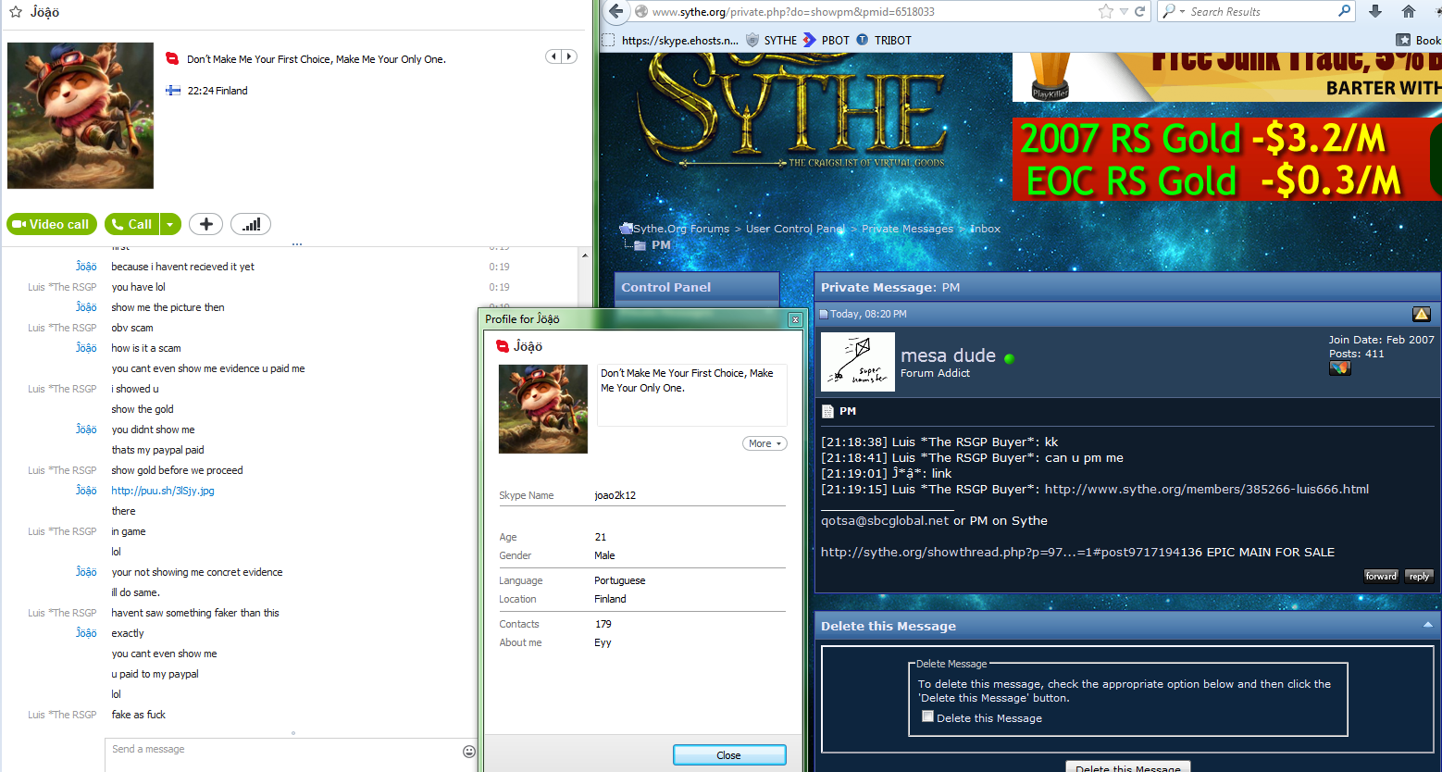Image resolution: width=1442 pixels, height=772 pixels.
Task: Open the Private Messages breadcrumb link
Action: [x=907, y=229]
